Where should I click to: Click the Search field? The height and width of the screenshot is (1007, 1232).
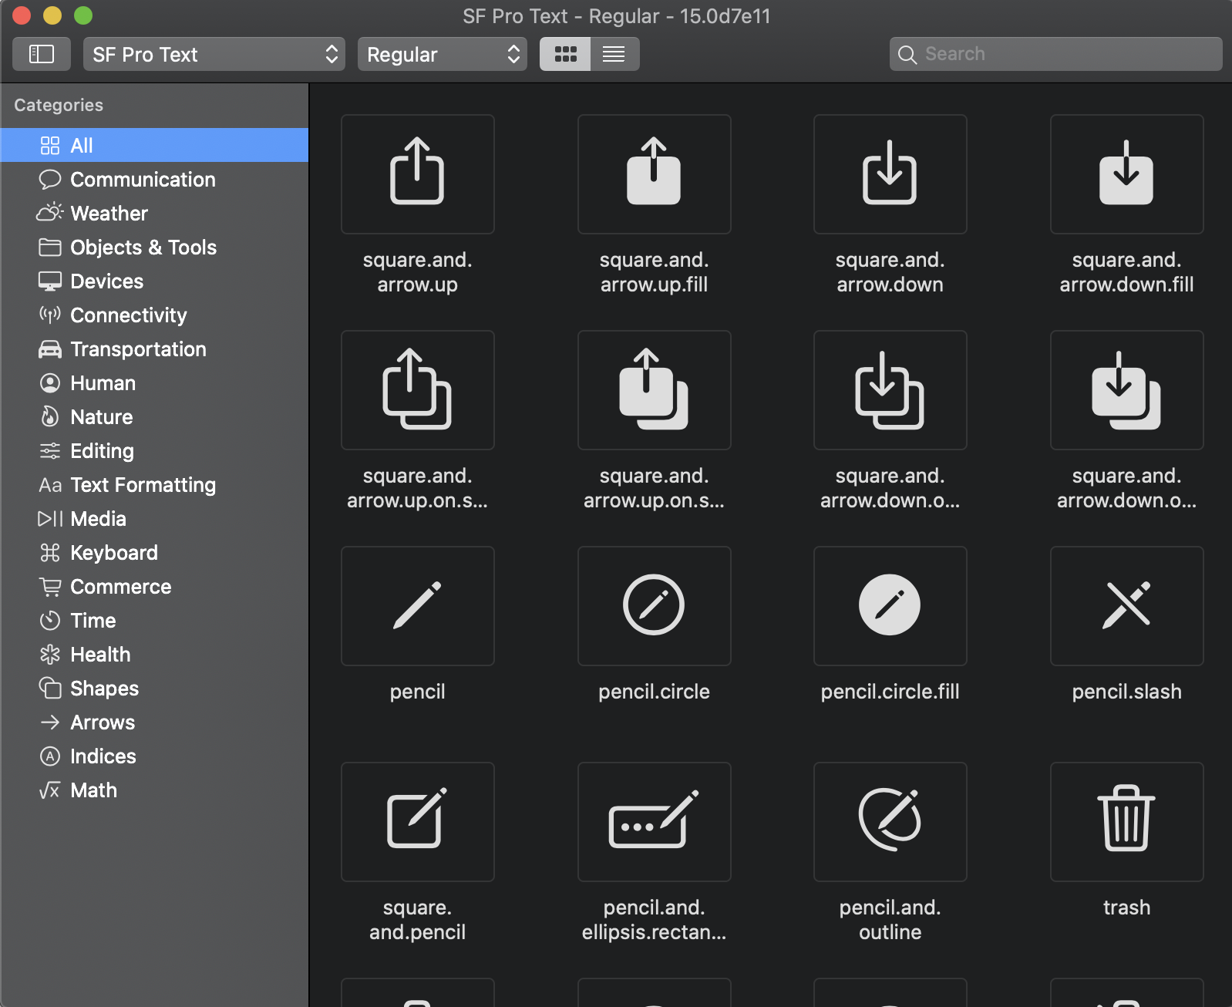point(1055,54)
